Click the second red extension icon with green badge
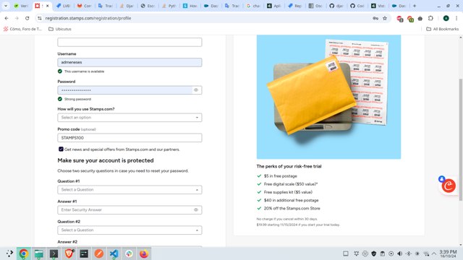This screenshot has height=260, width=463. point(410,19)
